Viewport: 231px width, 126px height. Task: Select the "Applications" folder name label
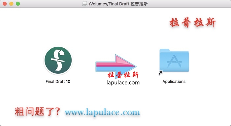[174, 82]
